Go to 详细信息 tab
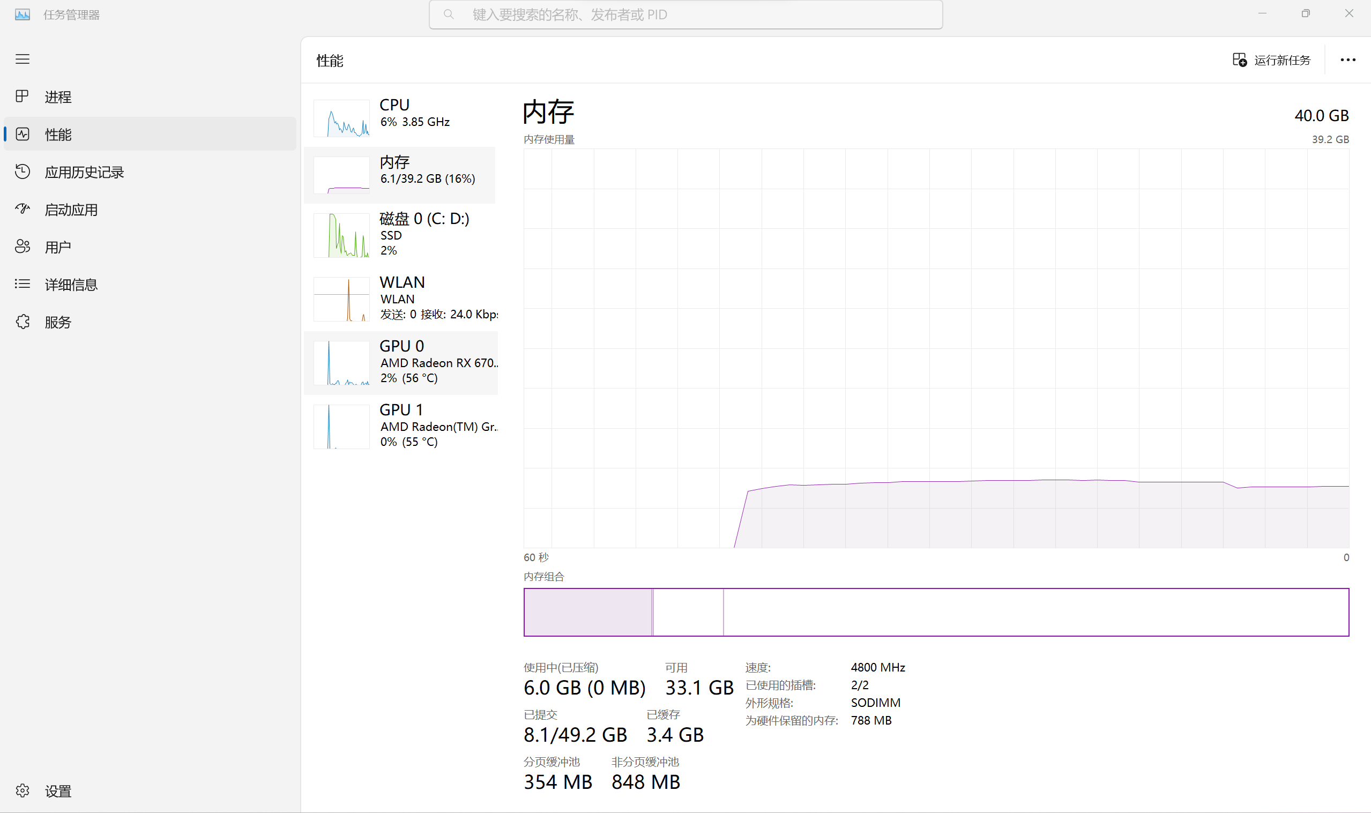This screenshot has height=813, width=1371. 150,285
